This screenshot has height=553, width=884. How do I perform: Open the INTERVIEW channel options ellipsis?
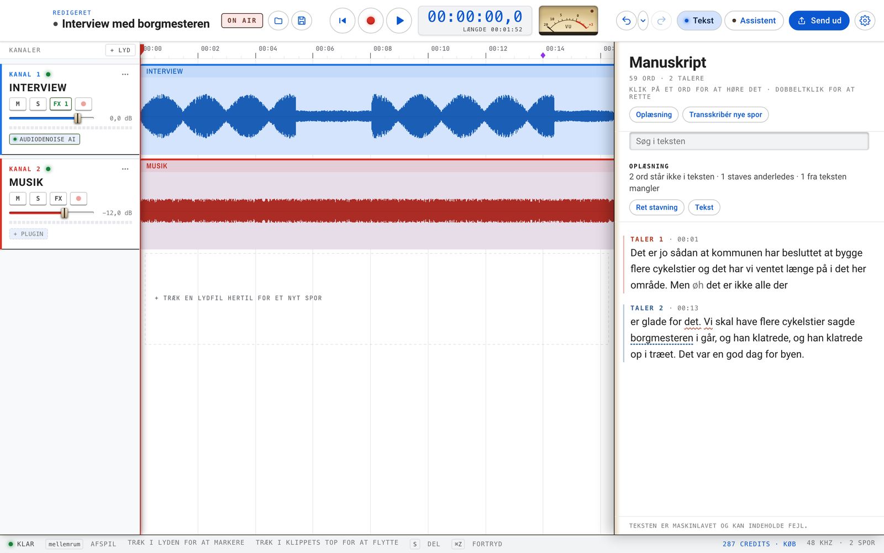(x=125, y=74)
